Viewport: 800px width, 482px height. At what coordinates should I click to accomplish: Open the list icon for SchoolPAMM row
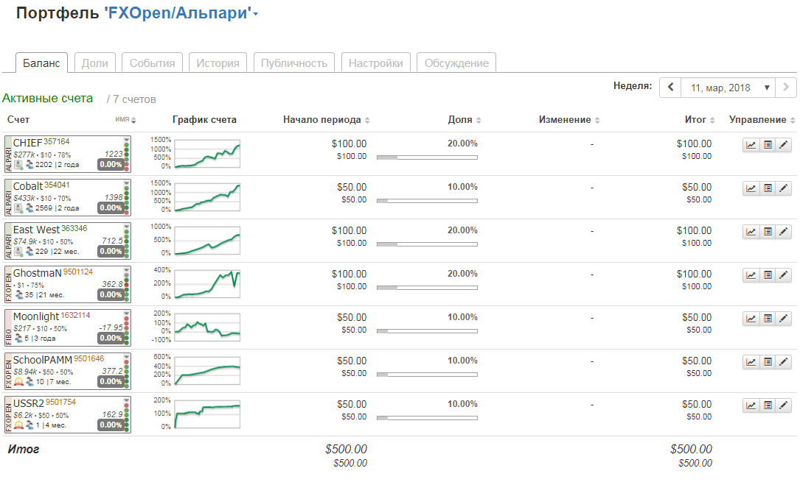[768, 362]
